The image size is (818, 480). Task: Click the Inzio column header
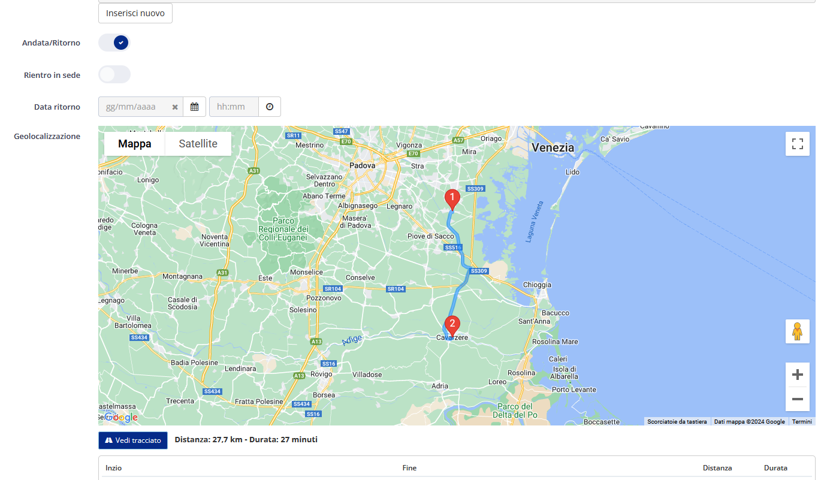point(113,468)
